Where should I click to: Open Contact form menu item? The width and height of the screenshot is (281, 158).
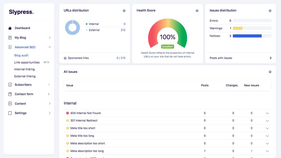[24, 94]
